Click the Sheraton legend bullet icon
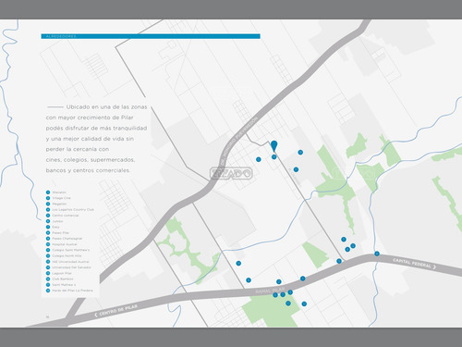462x347 pixels. [x=48, y=192]
